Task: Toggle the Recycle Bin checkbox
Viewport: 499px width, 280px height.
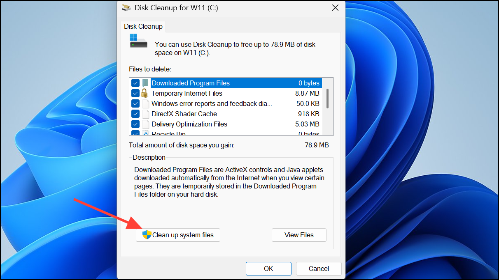Action: 135,133
